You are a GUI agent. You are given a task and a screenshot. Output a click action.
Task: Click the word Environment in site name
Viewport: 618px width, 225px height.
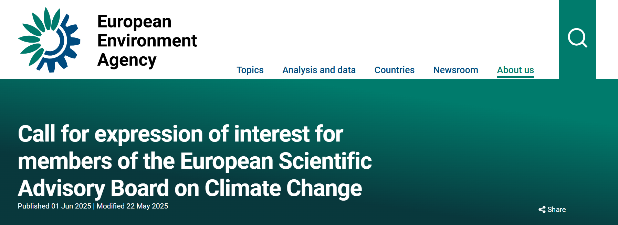[x=147, y=41]
